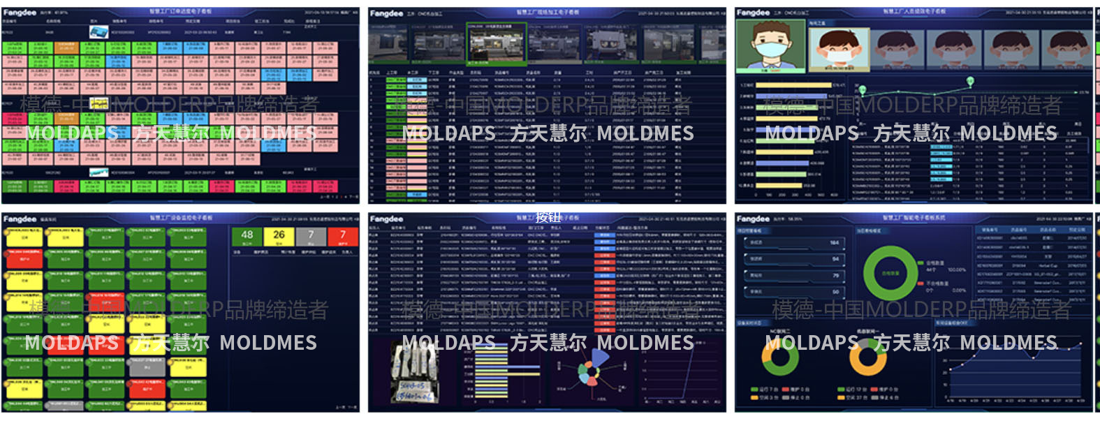Screen dimensions: 1100x421
Task: Select the highlighted masked avatar with yellow border
Action: (x=839, y=49)
